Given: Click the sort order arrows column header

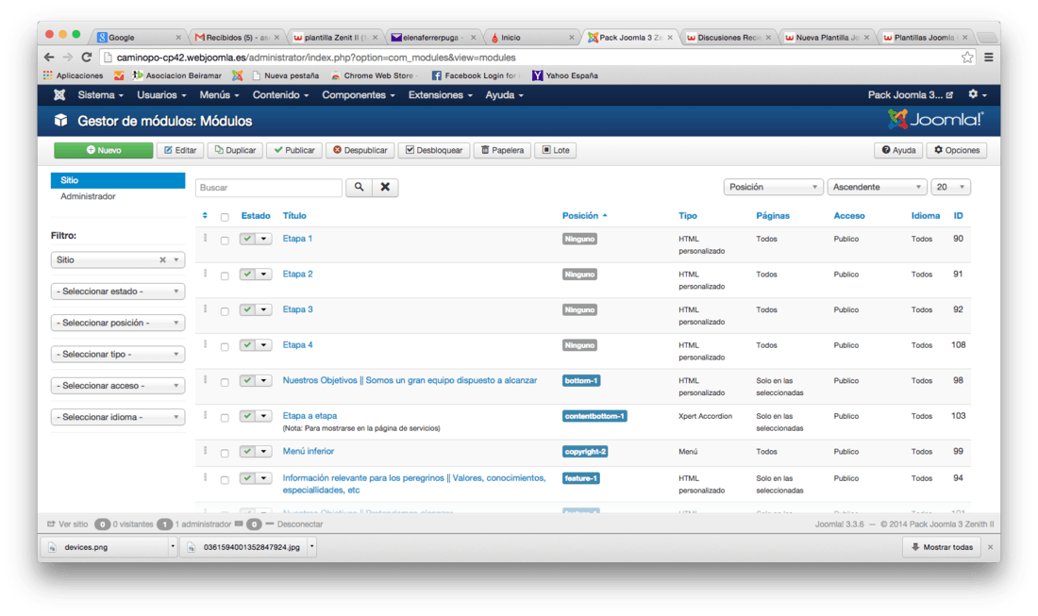Looking at the screenshot, I should [x=205, y=216].
